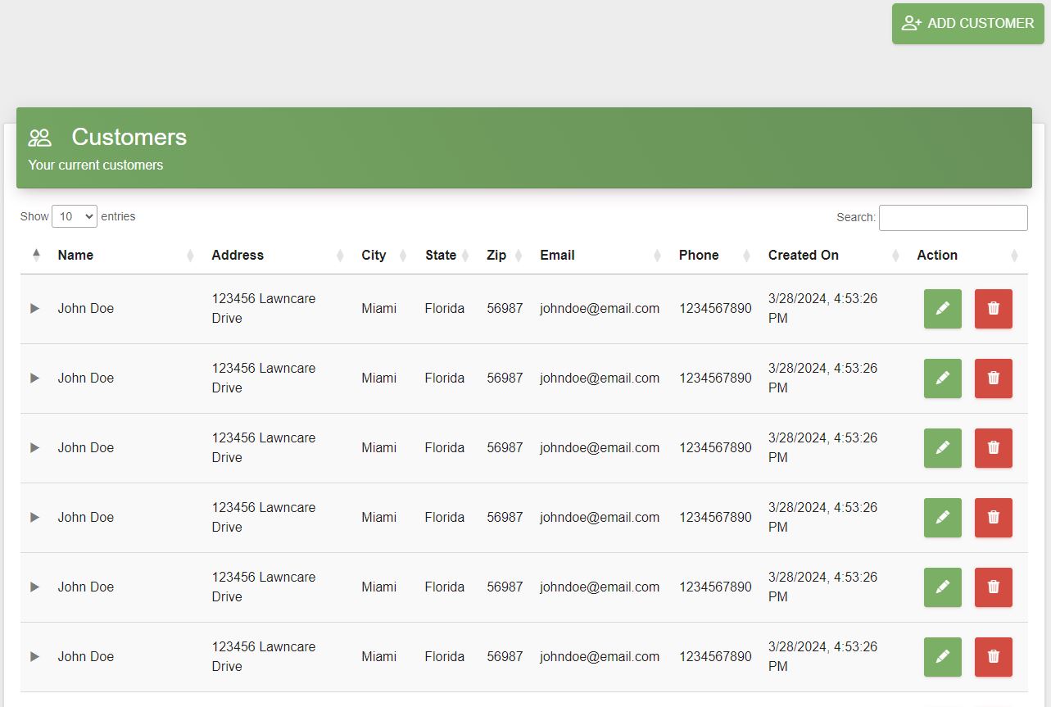The image size is (1051, 707).
Task: Click the add-person icon on ADD CUSTOMER
Action: pyautogui.click(x=910, y=23)
